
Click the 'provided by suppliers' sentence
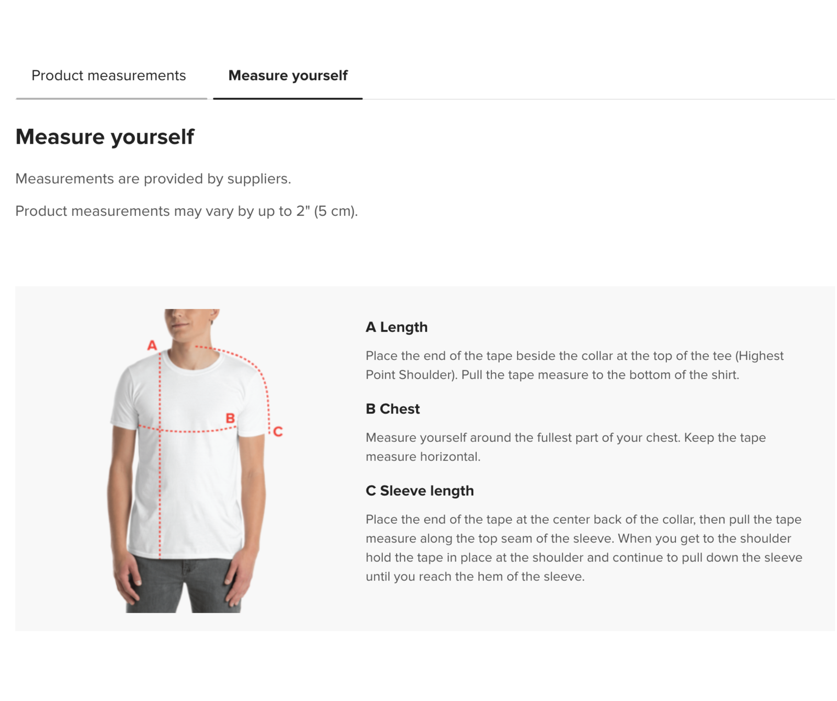[x=153, y=179]
